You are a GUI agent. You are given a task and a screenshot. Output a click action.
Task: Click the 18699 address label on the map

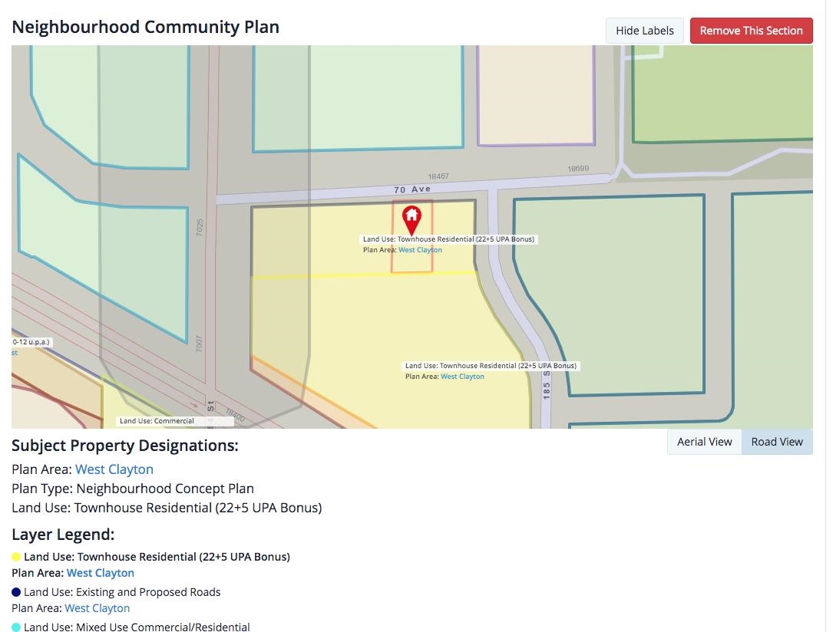tap(578, 169)
